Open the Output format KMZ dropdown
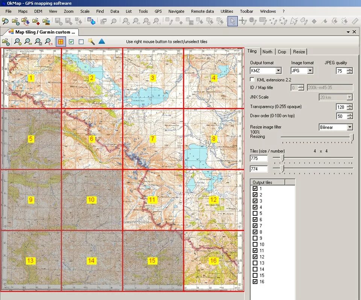 (x=279, y=70)
